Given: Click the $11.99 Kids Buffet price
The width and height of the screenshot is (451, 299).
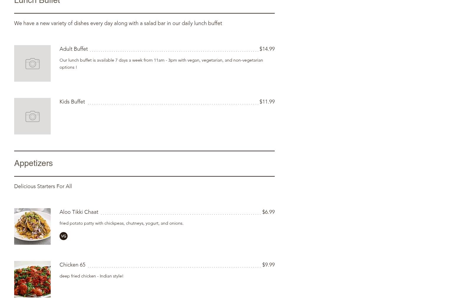Looking at the screenshot, I should 267,102.
